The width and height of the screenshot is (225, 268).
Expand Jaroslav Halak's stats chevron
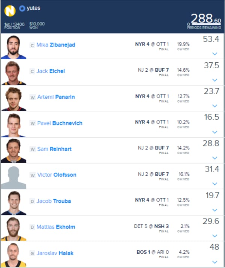click(214, 262)
